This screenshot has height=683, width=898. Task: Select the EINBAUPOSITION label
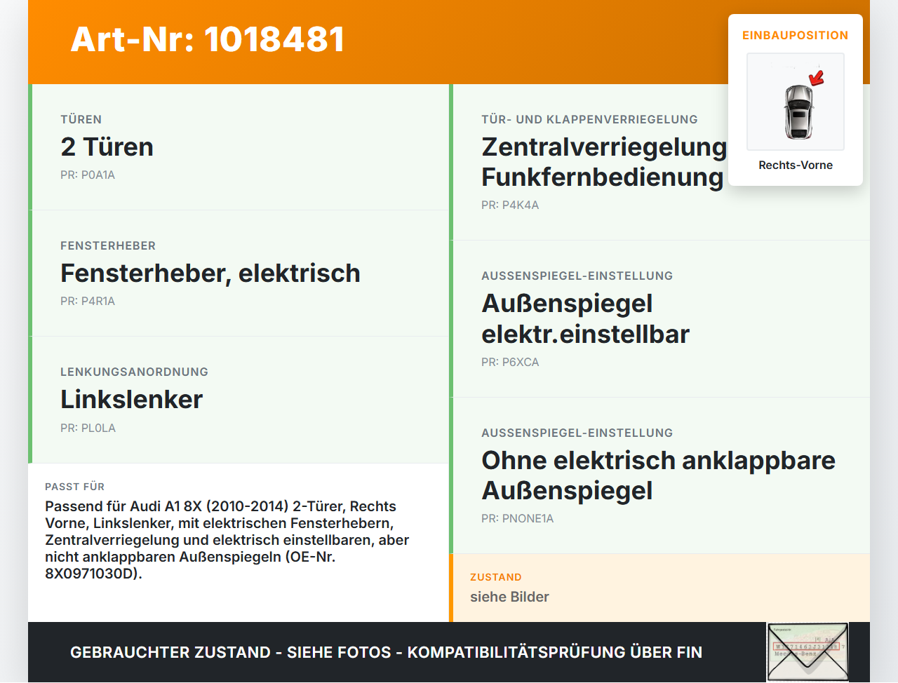tap(796, 35)
